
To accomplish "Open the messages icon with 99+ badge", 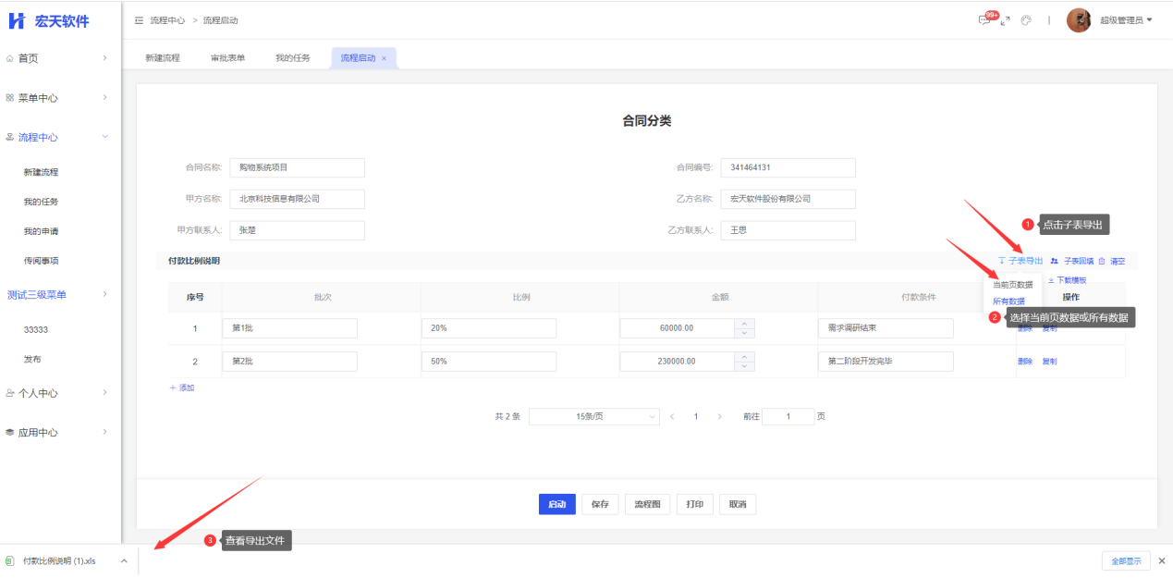I will tap(985, 20).
